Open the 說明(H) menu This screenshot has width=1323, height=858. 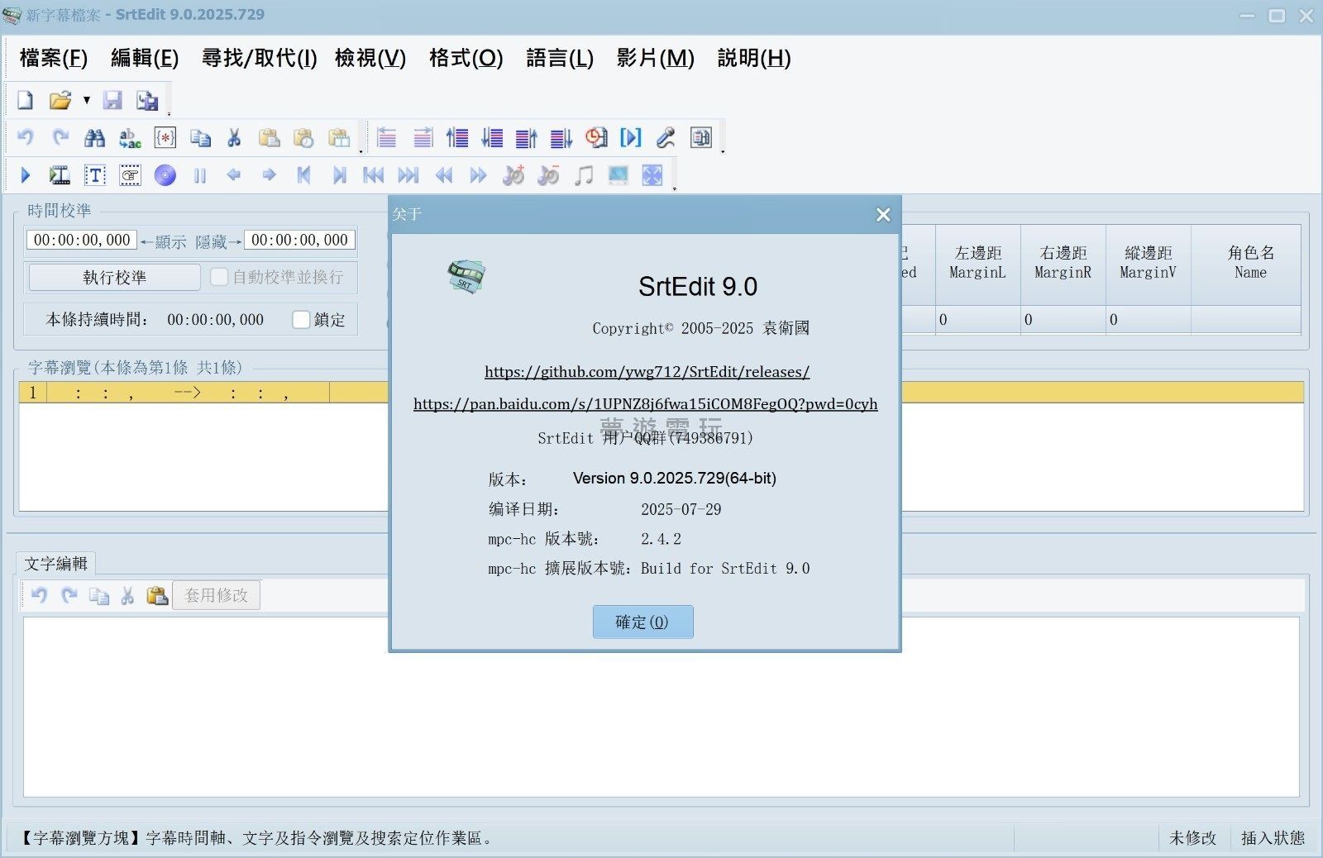pos(754,58)
